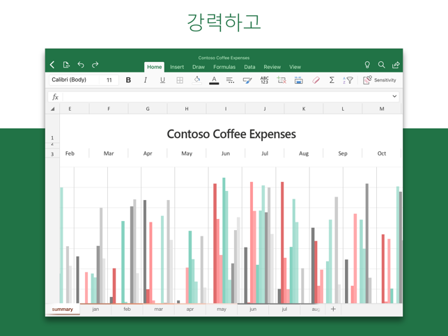448x336 pixels.
Task: Click the insert and delete cells icon
Action: (x=281, y=80)
